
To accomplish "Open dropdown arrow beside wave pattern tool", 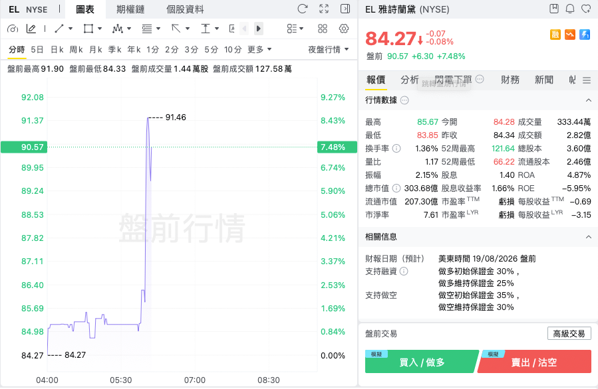I will [x=129, y=29].
